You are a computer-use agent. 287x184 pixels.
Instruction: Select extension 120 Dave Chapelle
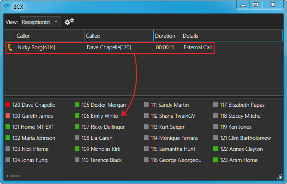(30, 105)
